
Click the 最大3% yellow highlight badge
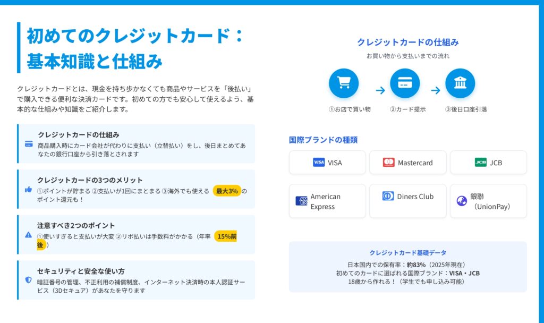pyautogui.click(x=227, y=191)
